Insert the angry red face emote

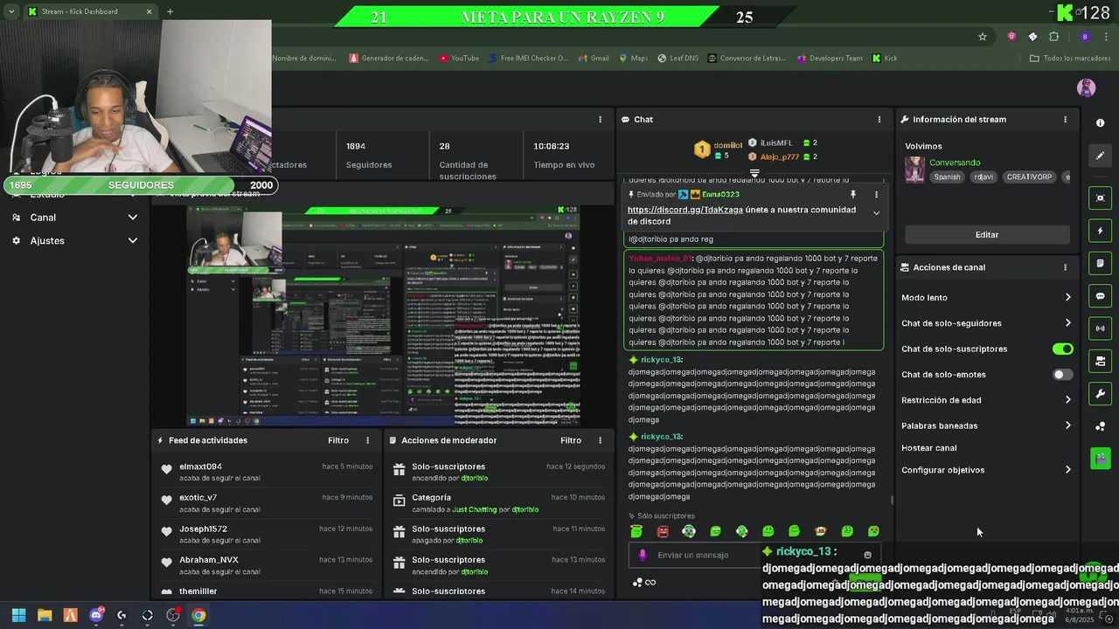click(663, 531)
